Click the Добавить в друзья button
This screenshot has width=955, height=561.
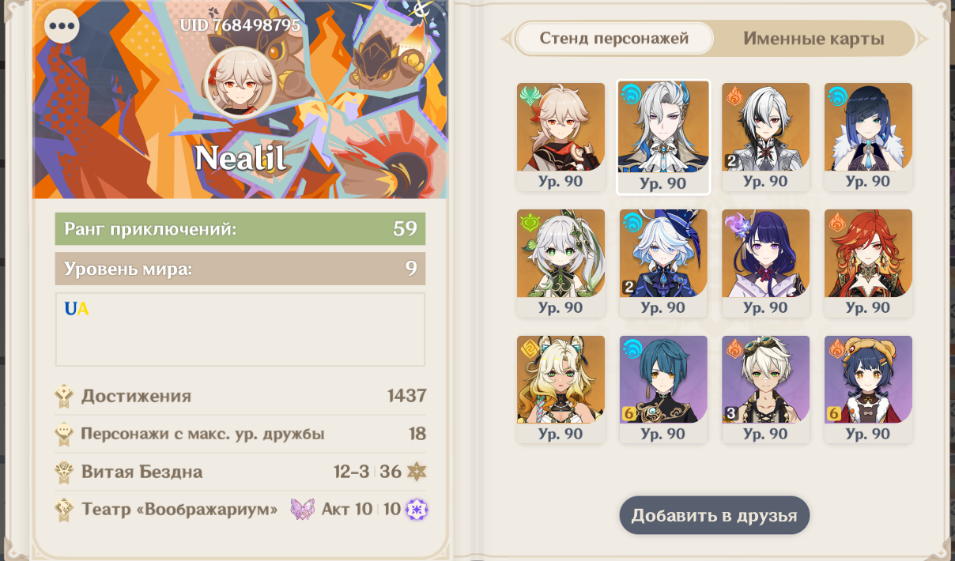(715, 516)
